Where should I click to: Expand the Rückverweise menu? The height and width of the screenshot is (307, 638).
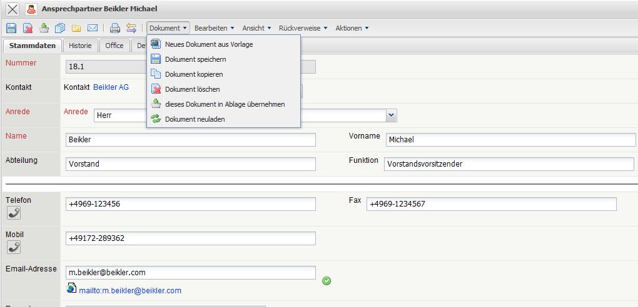click(x=303, y=28)
